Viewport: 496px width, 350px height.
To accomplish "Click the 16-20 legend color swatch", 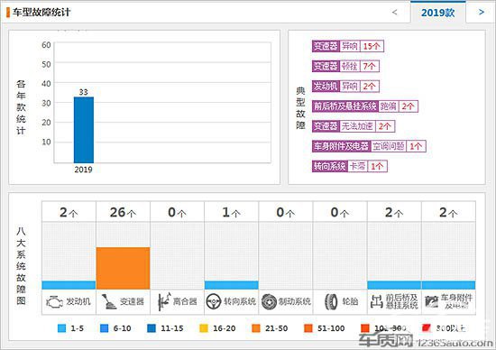I will (x=204, y=328).
